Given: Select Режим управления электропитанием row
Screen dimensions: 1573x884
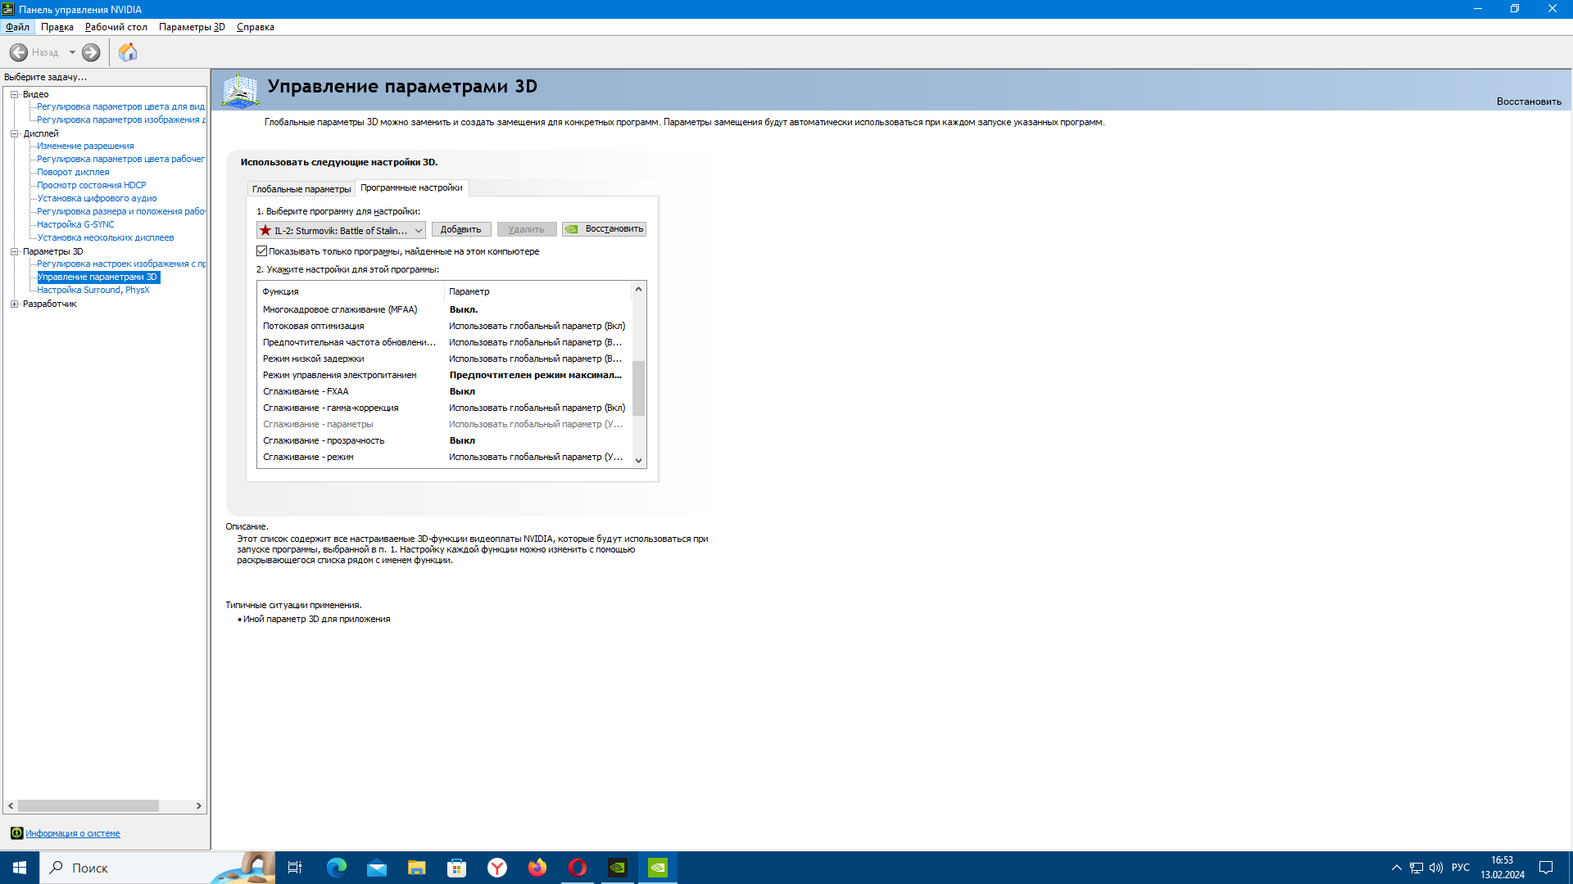Looking at the screenshot, I should click(445, 375).
